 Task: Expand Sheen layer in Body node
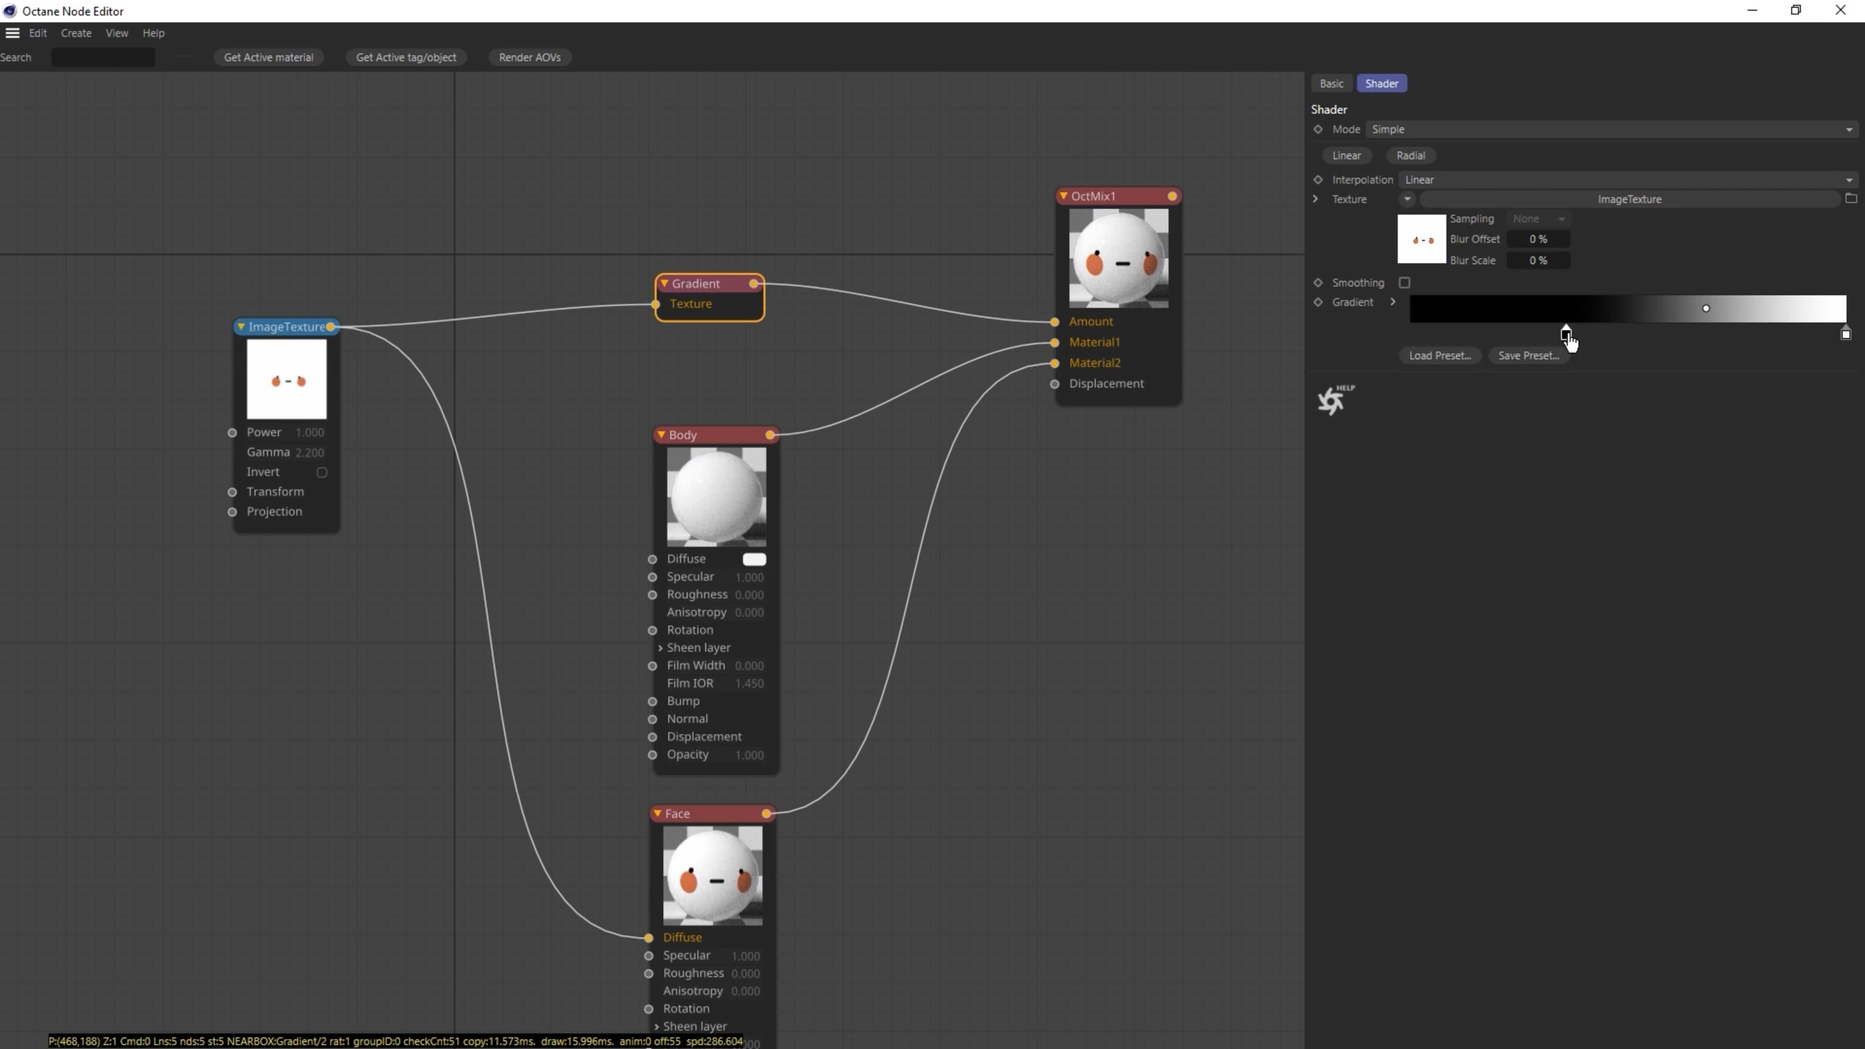click(x=661, y=648)
